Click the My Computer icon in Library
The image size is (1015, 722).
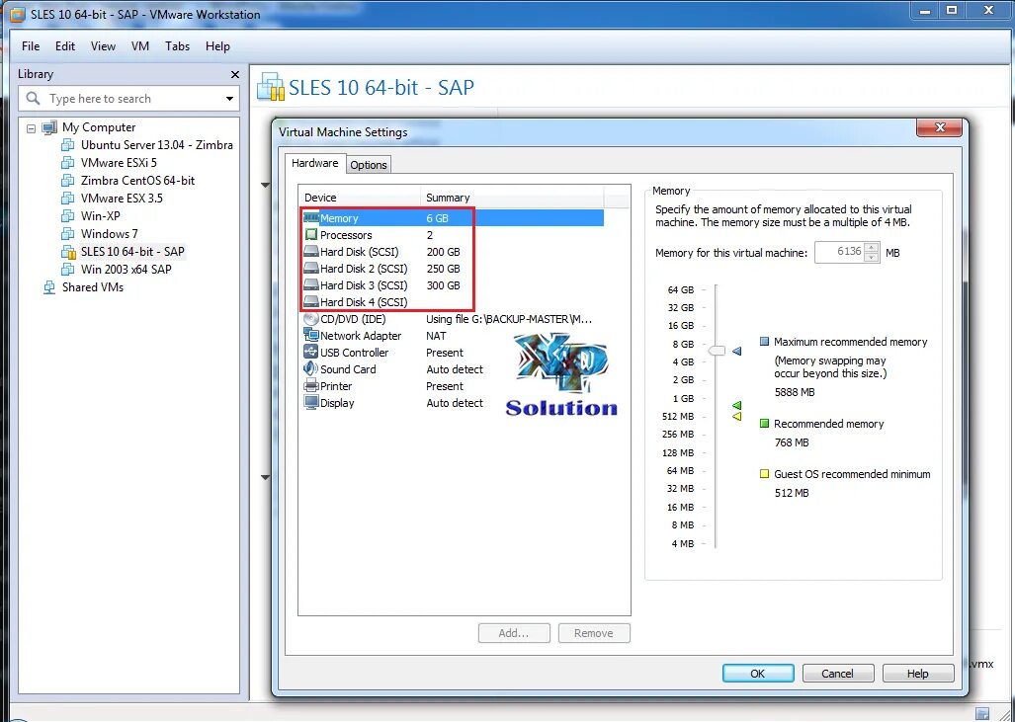[49, 127]
